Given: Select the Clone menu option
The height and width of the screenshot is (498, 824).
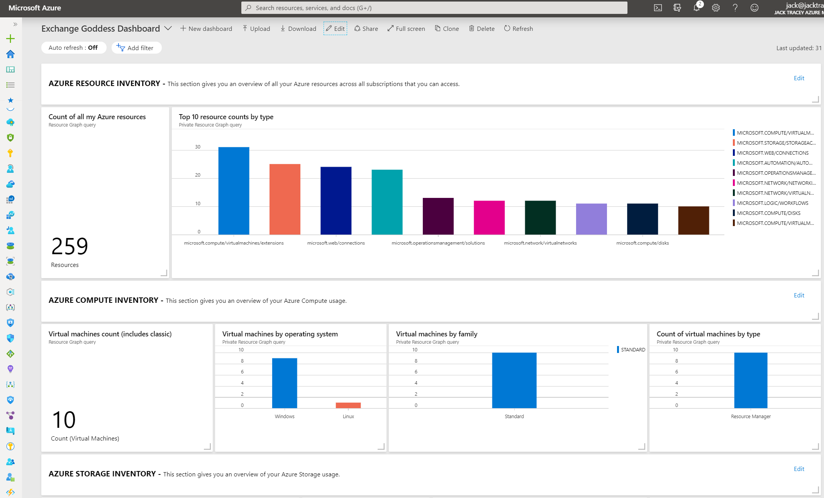Looking at the screenshot, I should tap(447, 28).
